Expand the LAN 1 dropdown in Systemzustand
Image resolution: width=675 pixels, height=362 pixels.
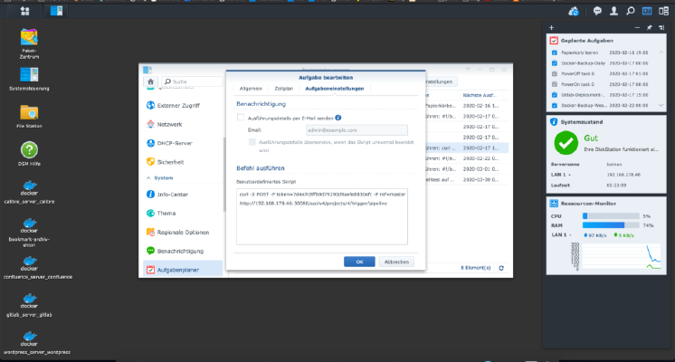pos(569,176)
